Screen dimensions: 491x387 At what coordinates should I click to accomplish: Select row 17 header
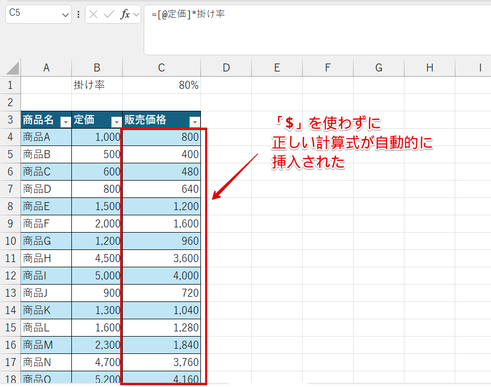click(x=10, y=362)
